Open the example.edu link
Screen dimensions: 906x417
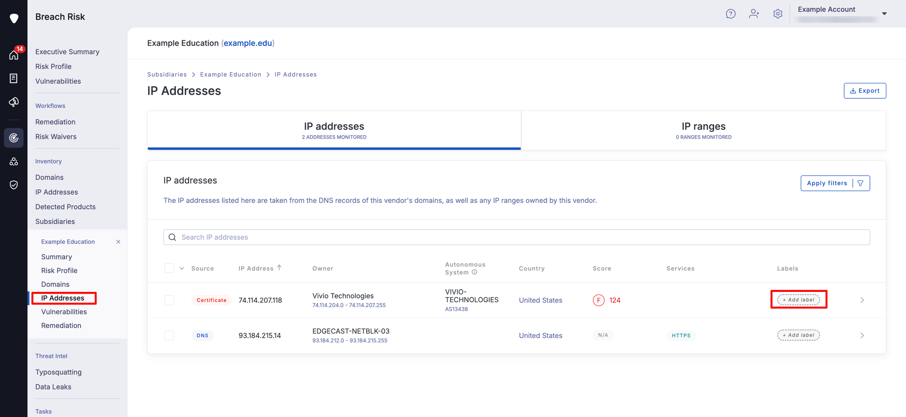(248, 43)
